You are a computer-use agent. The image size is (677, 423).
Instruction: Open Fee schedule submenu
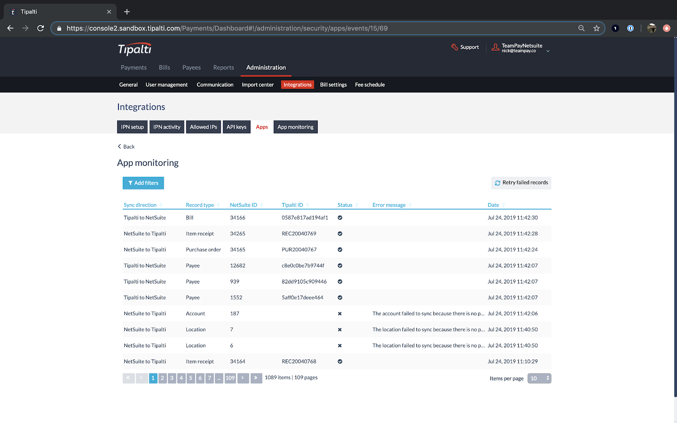(370, 85)
